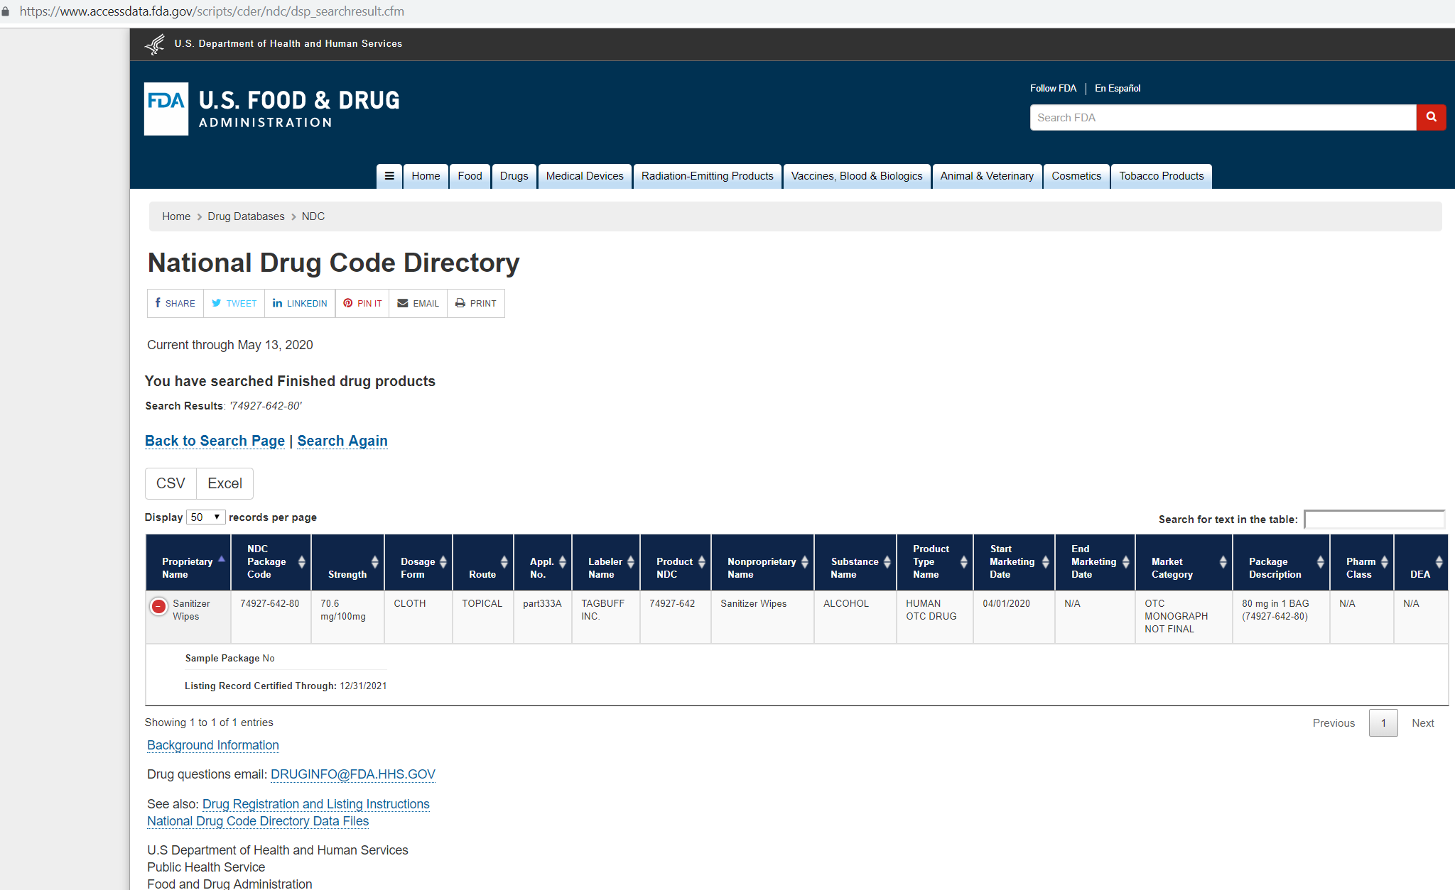The image size is (1455, 890).
Task: Click the TWEET bird icon
Action: click(217, 303)
